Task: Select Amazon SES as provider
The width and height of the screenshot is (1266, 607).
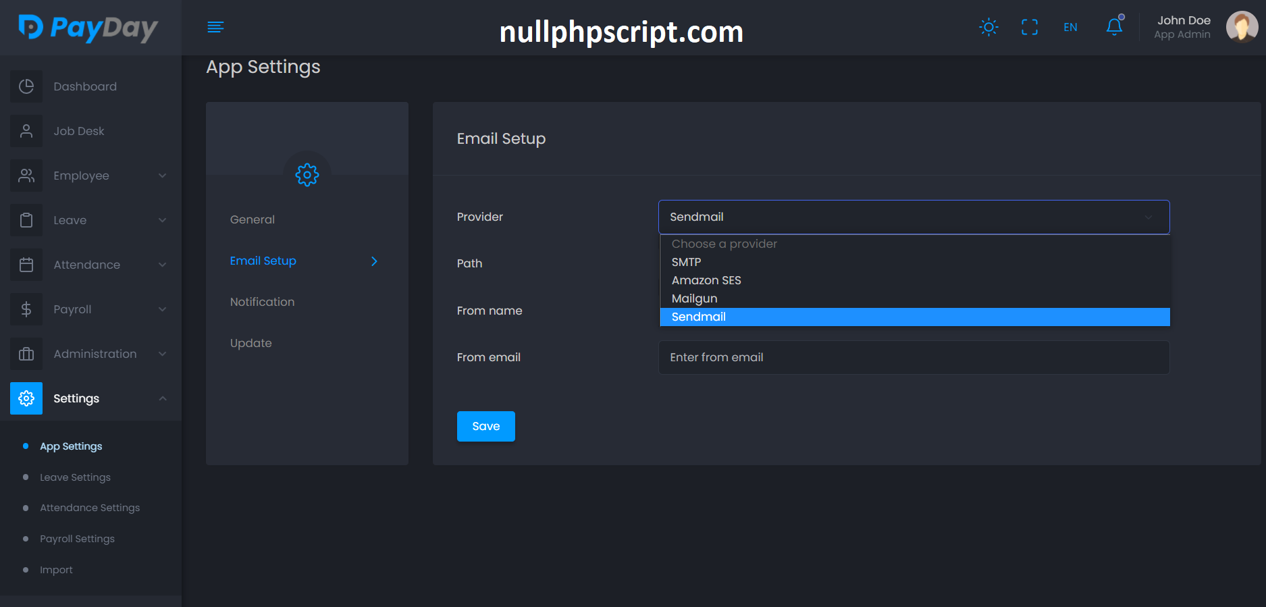Action: tap(706, 280)
